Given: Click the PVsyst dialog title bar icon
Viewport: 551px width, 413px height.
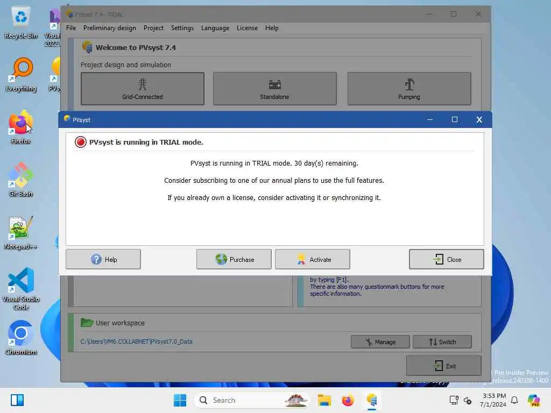Looking at the screenshot, I should (x=67, y=119).
